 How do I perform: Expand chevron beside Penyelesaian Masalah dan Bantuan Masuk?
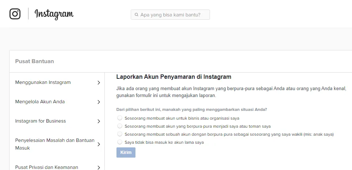[99, 144]
